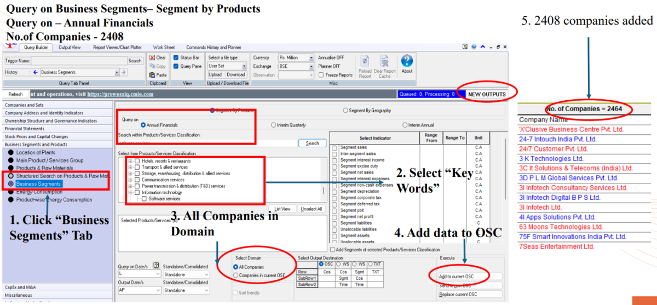Click the blue back arrow beside History

[x=35, y=72]
